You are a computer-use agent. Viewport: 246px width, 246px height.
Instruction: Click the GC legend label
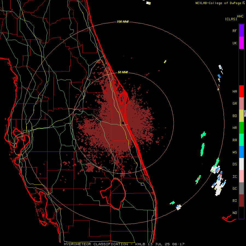[235, 188]
